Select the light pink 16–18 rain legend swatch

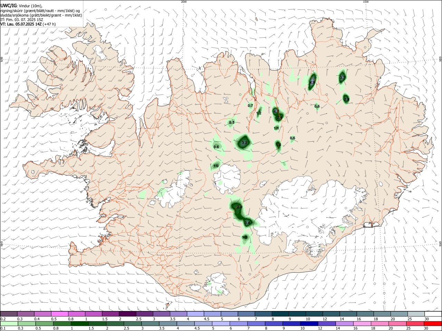pos(362,324)
